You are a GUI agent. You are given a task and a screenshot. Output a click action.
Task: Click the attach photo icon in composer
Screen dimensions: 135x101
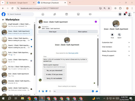click(x=43, y=91)
